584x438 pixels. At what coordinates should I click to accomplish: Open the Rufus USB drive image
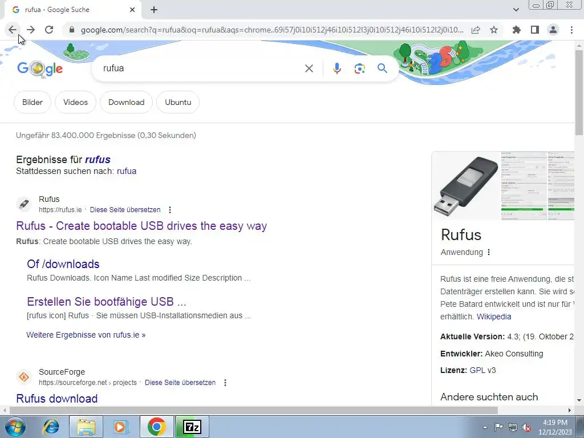[467, 186]
